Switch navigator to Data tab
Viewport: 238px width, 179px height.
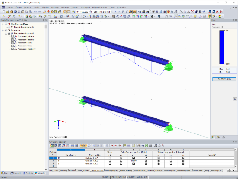[x=5, y=173]
